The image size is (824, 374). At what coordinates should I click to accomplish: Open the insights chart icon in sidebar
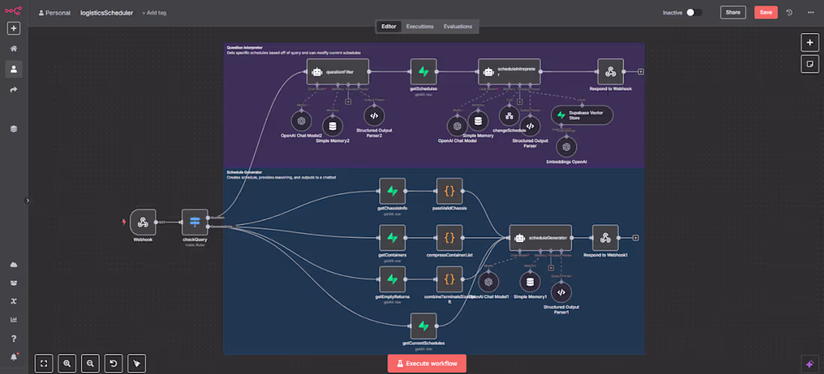[13, 319]
